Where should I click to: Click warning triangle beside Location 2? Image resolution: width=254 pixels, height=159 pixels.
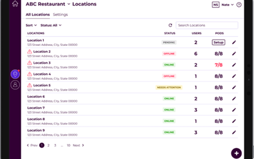tap(29, 52)
